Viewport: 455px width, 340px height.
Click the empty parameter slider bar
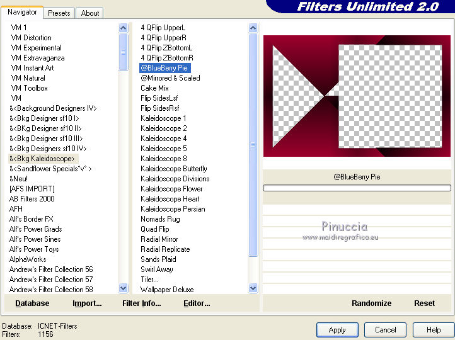(x=357, y=188)
